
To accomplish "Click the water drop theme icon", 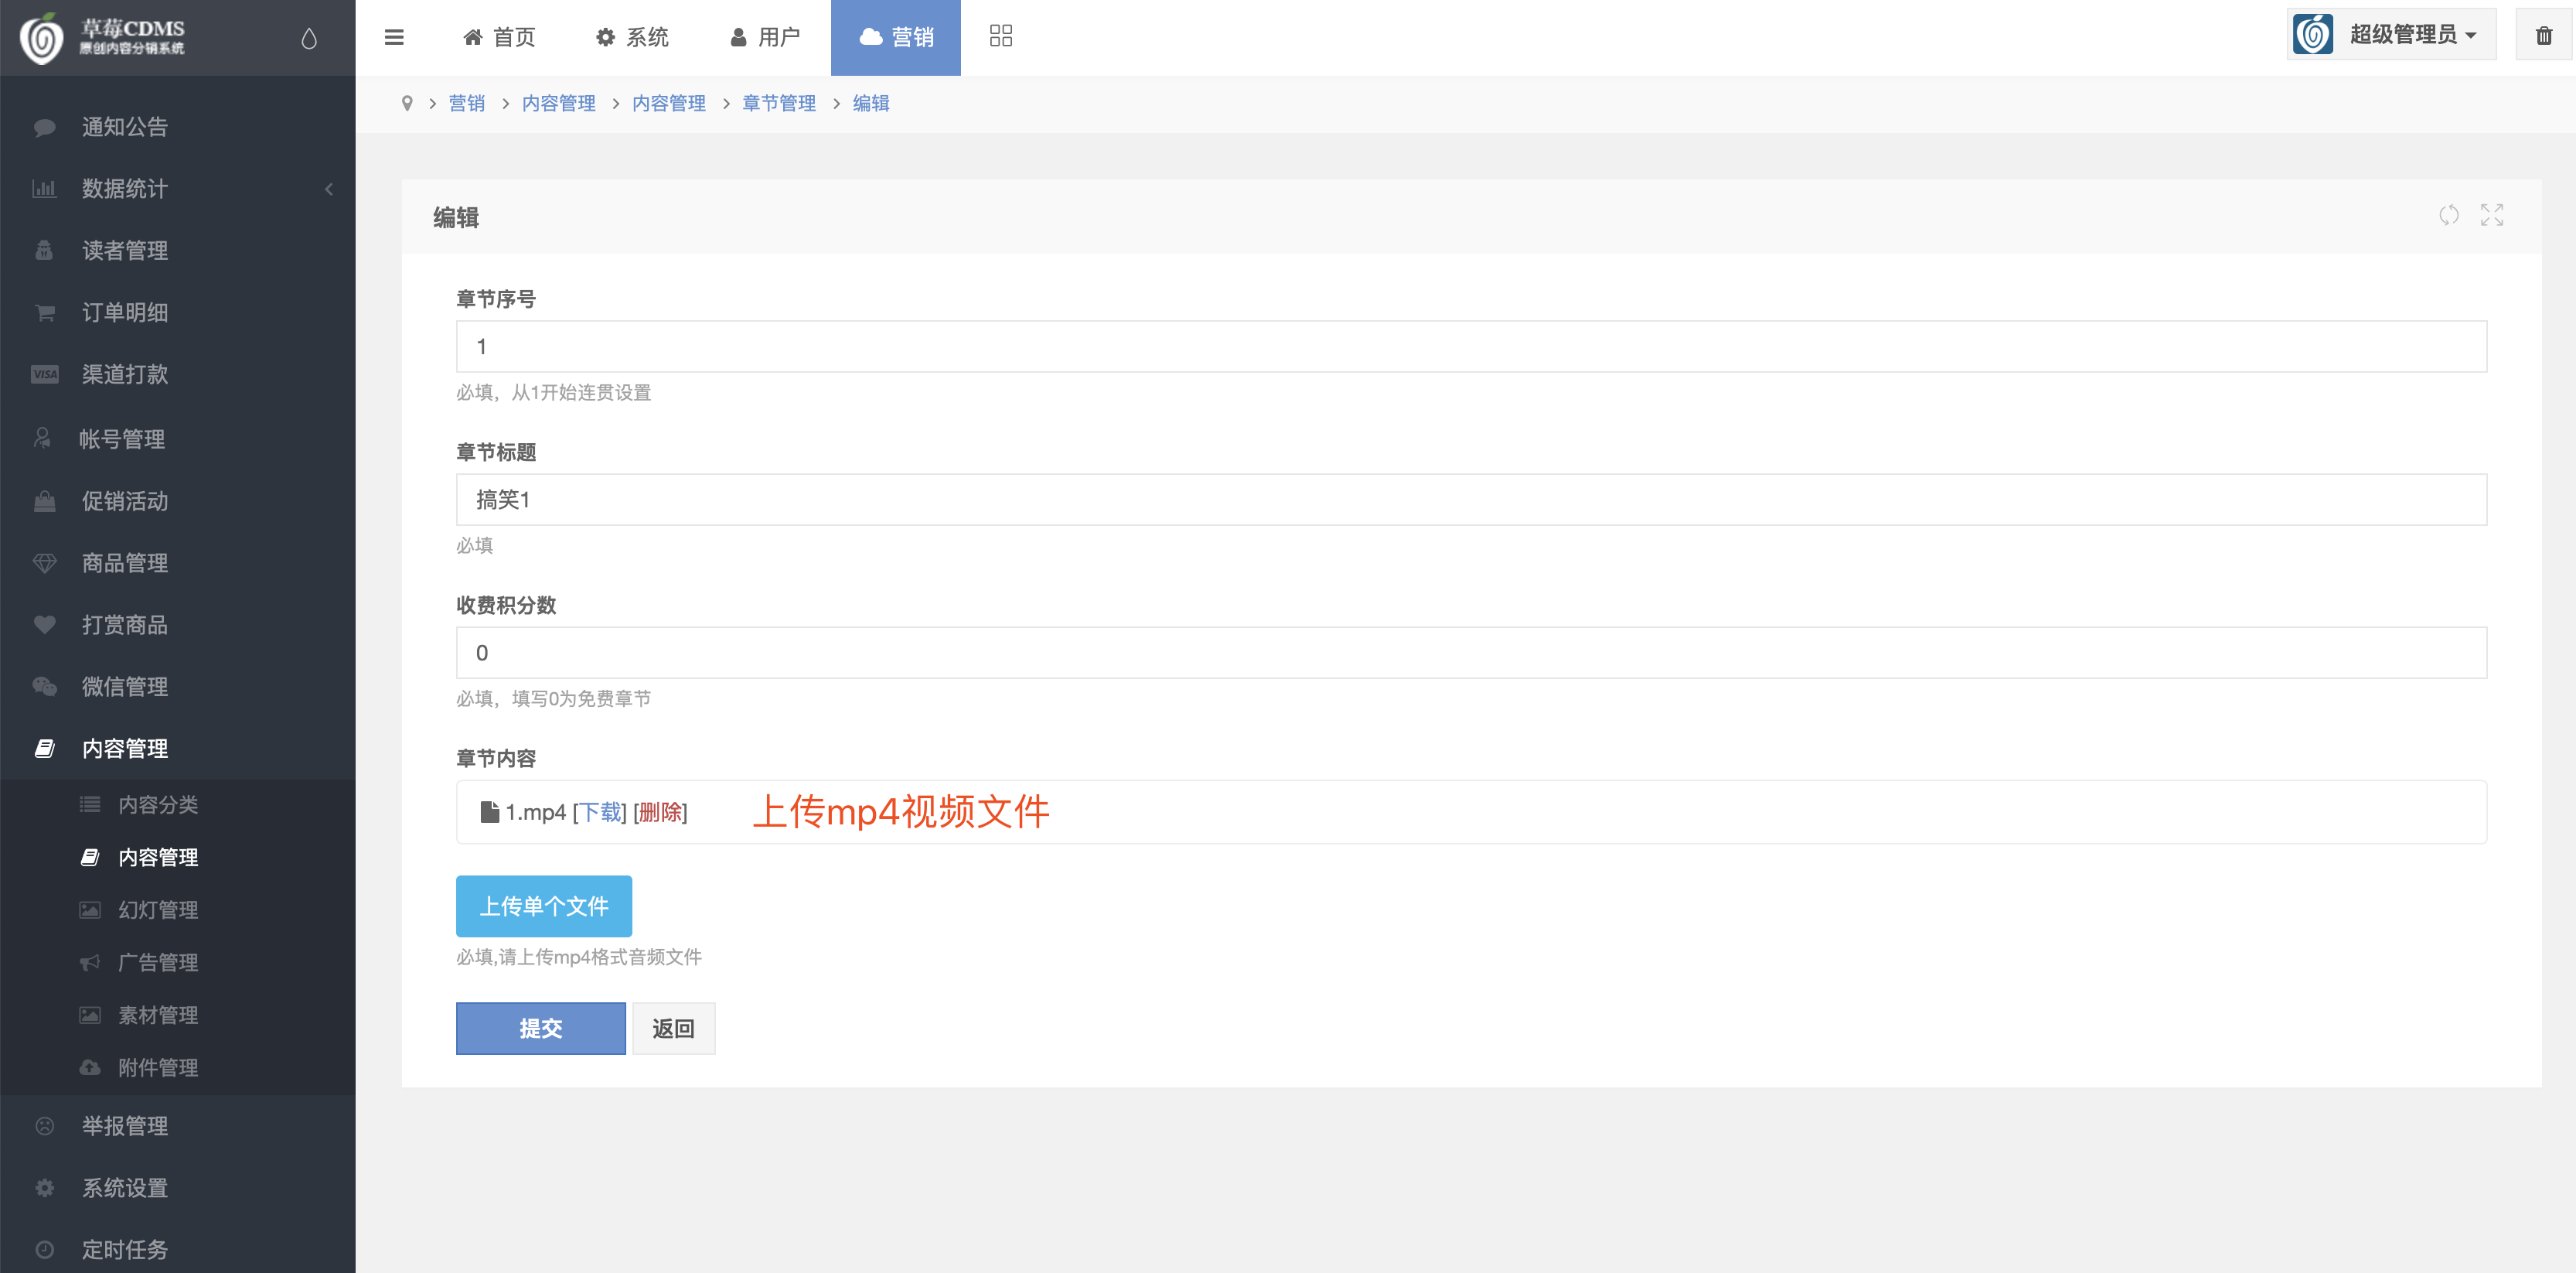I will click(309, 38).
